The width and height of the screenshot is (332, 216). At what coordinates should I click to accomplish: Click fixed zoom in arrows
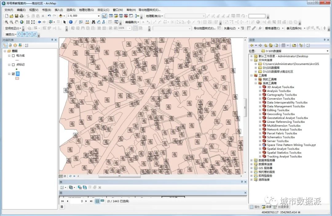tap(28, 22)
